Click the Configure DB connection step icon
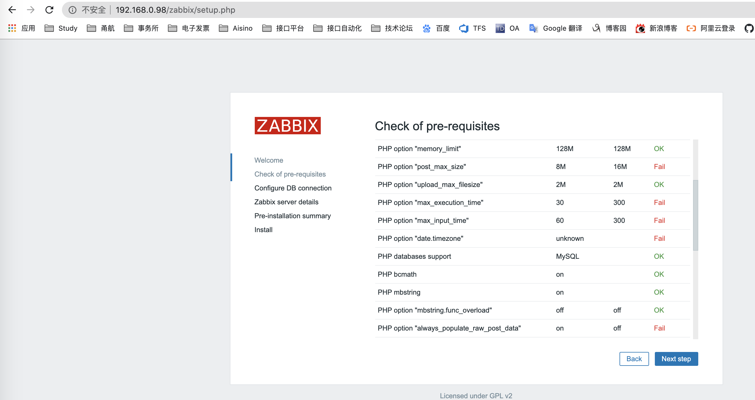755x400 pixels. point(293,188)
